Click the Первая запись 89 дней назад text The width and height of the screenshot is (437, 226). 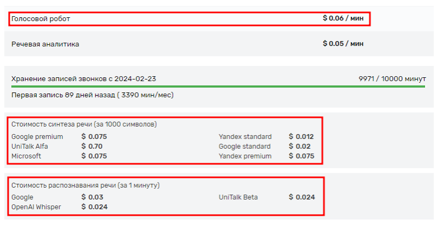[x=93, y=95]
